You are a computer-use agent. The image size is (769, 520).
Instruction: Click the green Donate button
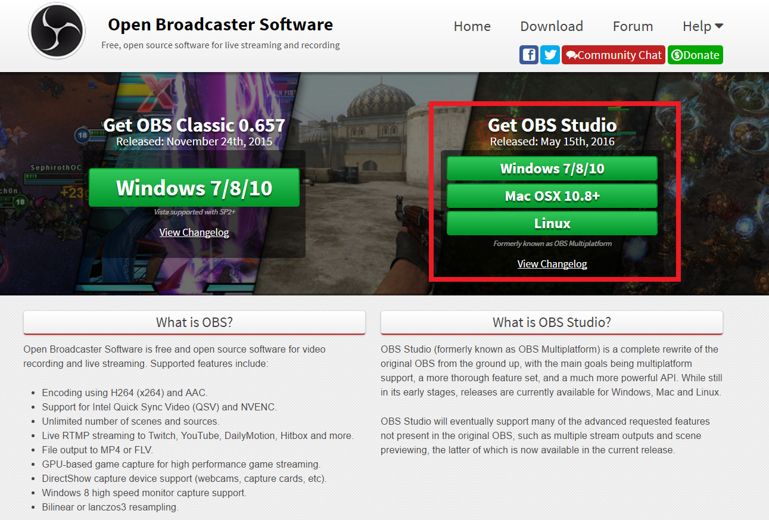click(x=695, y=55)
